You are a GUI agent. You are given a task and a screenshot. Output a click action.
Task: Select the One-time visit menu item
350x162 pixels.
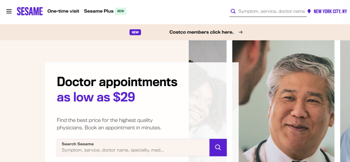pos(63,11)
